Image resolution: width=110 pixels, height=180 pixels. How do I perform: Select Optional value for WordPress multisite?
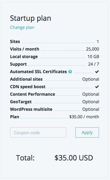[91, 109]
